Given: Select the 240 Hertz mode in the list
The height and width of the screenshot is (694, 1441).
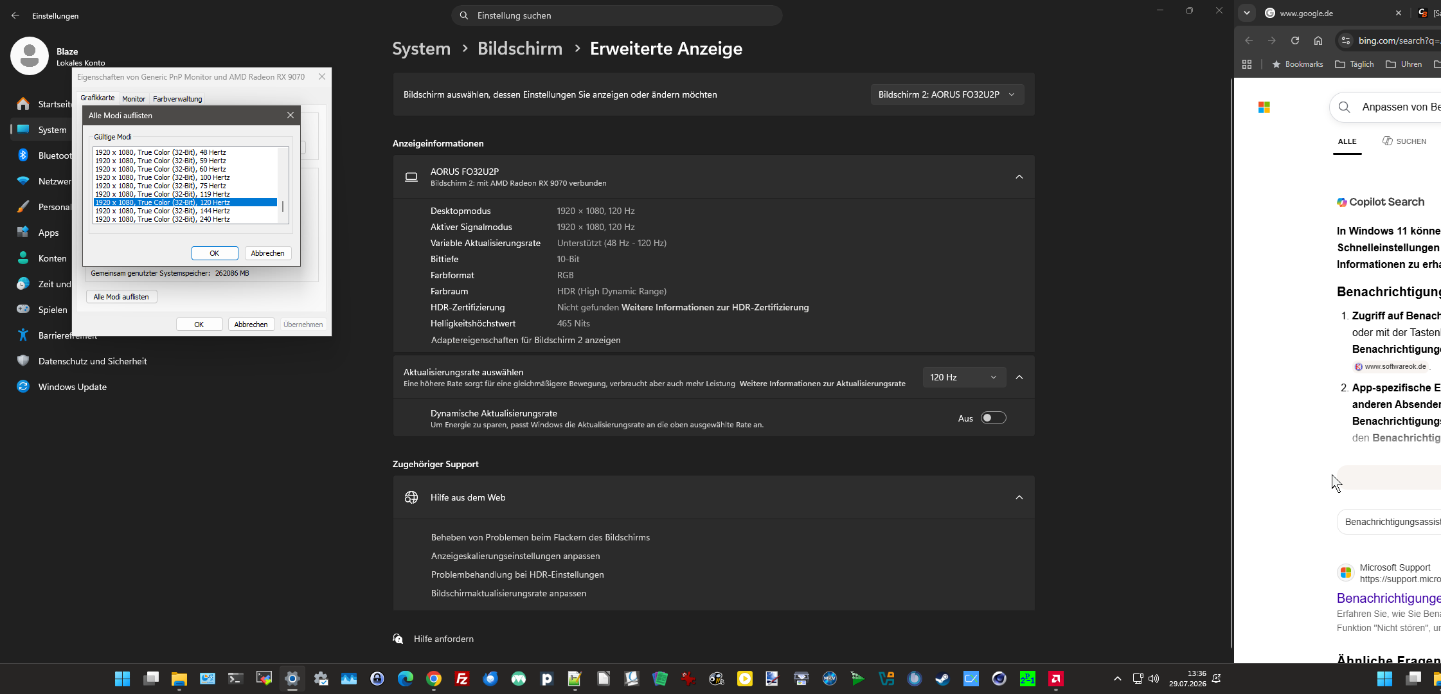Looking at the screenshot, I should (x=185, y=219).
